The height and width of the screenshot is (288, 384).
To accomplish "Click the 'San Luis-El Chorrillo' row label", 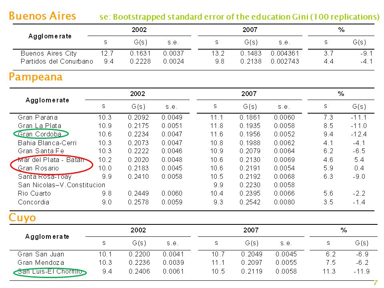I will [x=50, y=271].
